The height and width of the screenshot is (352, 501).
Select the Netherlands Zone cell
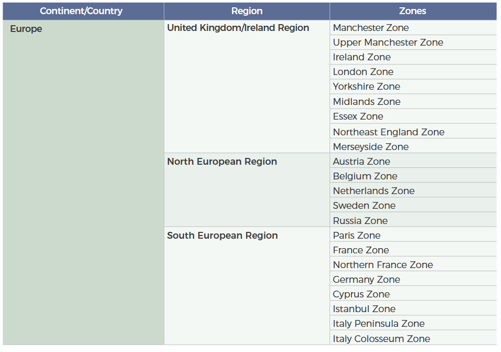374,191
